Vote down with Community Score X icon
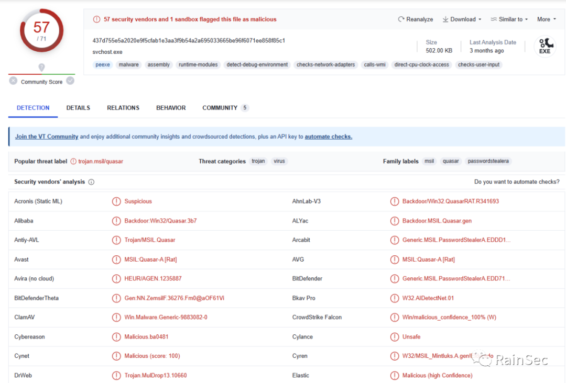The image size is (566, 383). click(13, 81)
